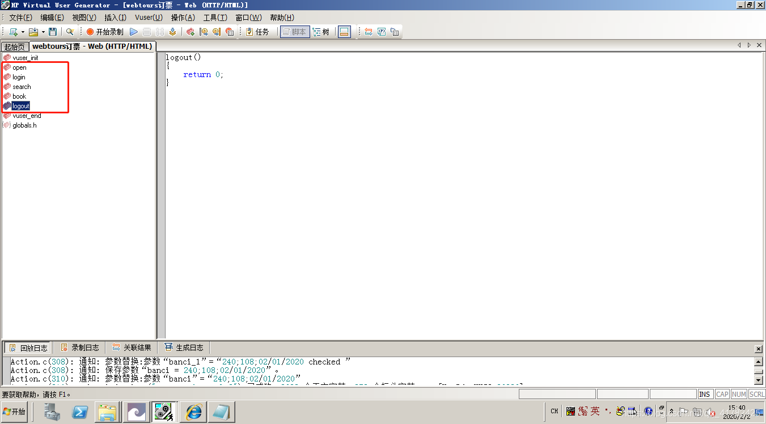The image size is (766, 424).
Task: Switch to 脚本 script view
Action: pos(294,32)
